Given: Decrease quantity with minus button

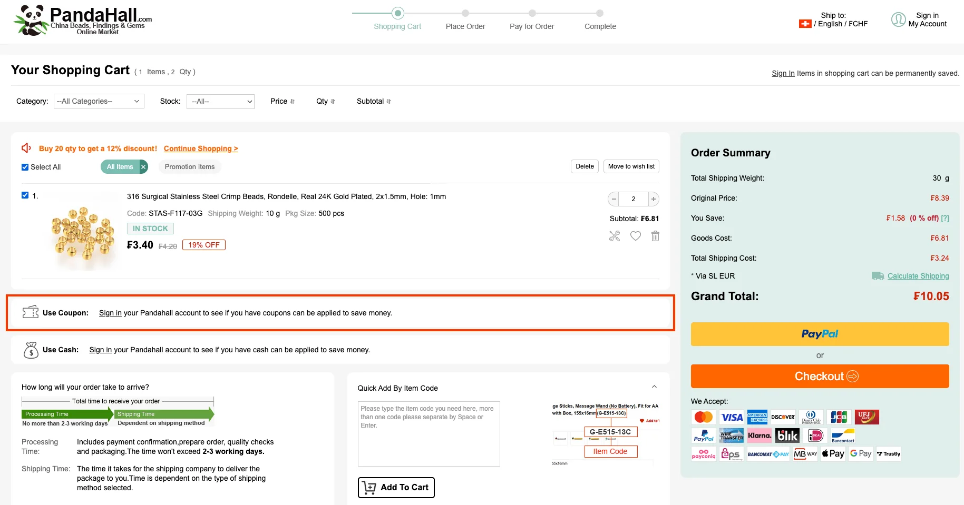Looking at the screenshot, I should click(x=614, y=199).
